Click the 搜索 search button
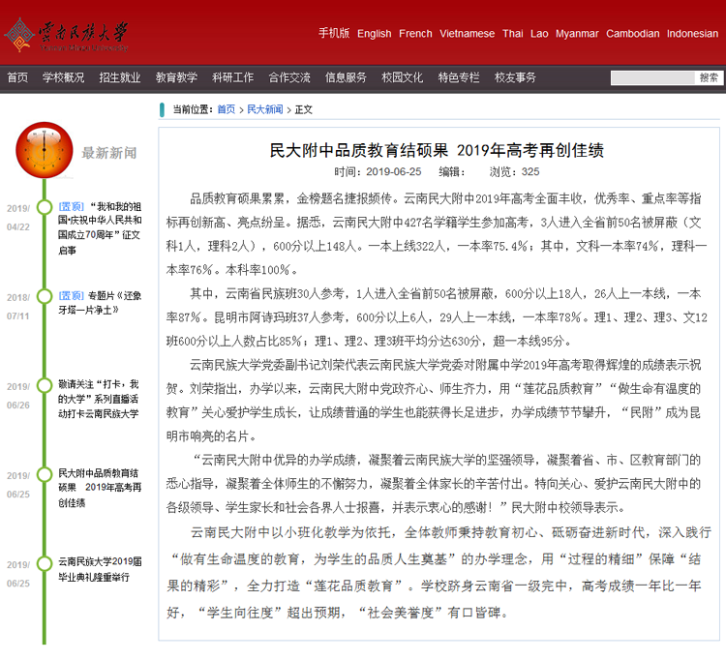 coord(709,77)
